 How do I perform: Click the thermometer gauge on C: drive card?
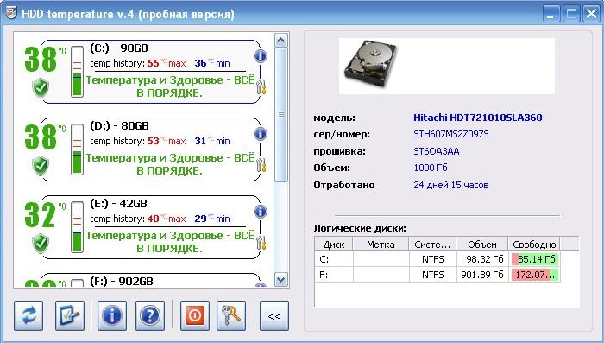click(x=77, y=72)
